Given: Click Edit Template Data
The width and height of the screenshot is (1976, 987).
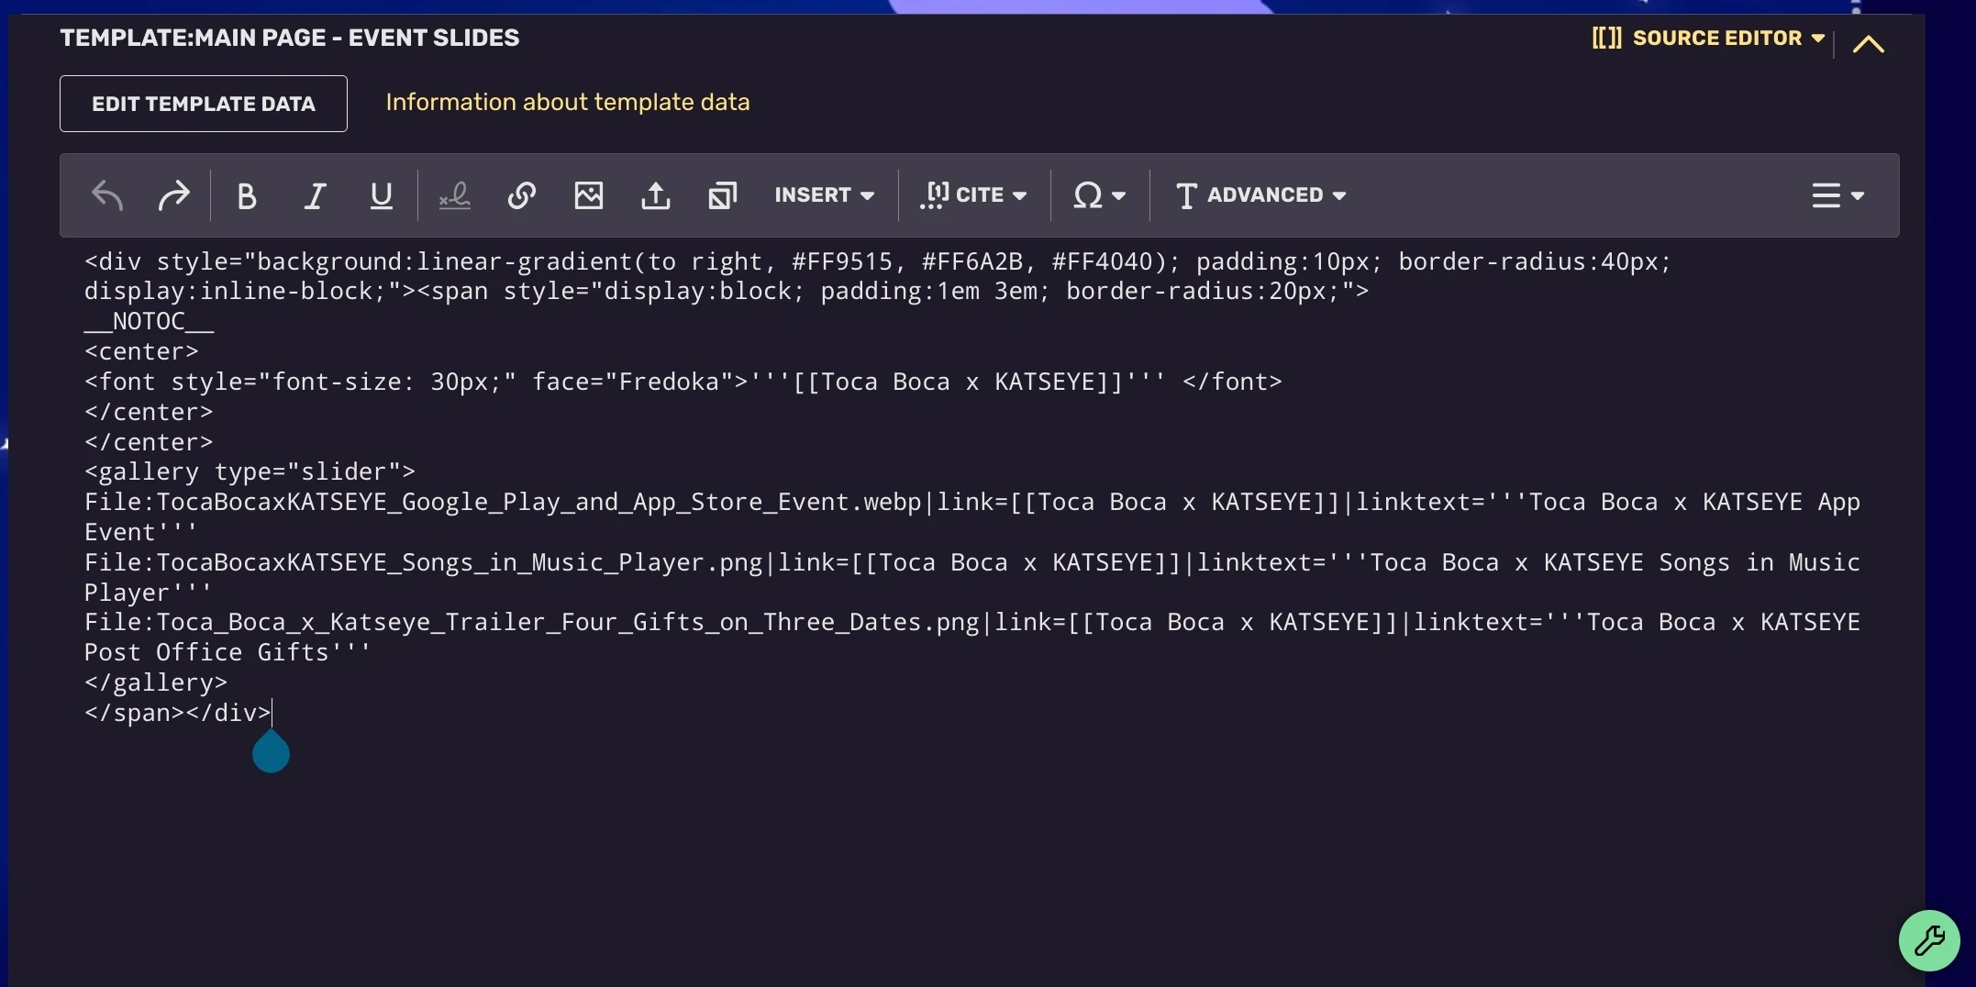Looking at the screenshot, I should 203,103.
